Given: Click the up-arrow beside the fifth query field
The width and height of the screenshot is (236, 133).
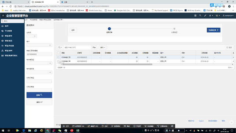Looking at the screenshot, I should 50,72.
